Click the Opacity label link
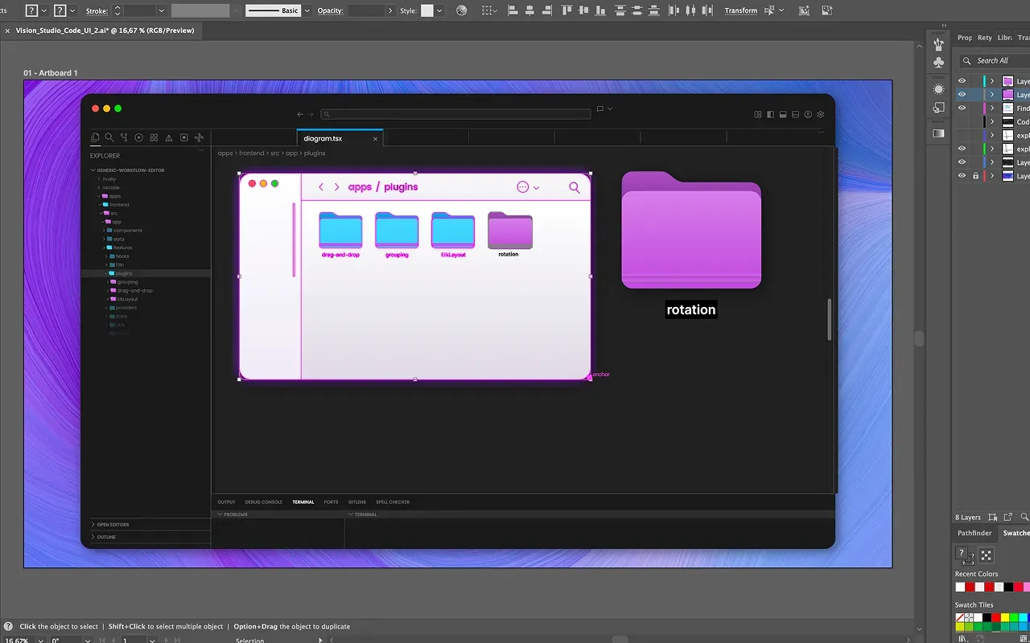Viewport: 1030px width, 643px height. click(330, 10)
